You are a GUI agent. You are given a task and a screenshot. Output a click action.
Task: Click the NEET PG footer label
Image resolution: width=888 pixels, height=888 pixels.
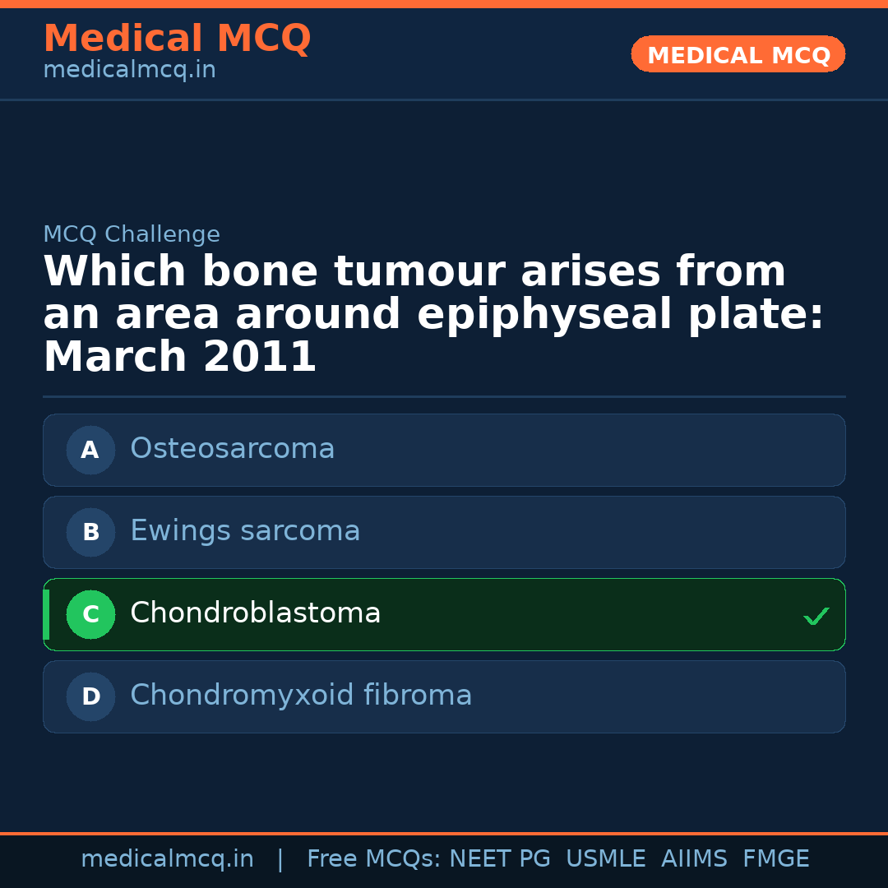[499, 858]
